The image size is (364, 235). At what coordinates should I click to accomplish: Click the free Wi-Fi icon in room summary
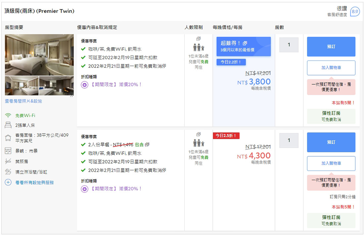point(8,115)
